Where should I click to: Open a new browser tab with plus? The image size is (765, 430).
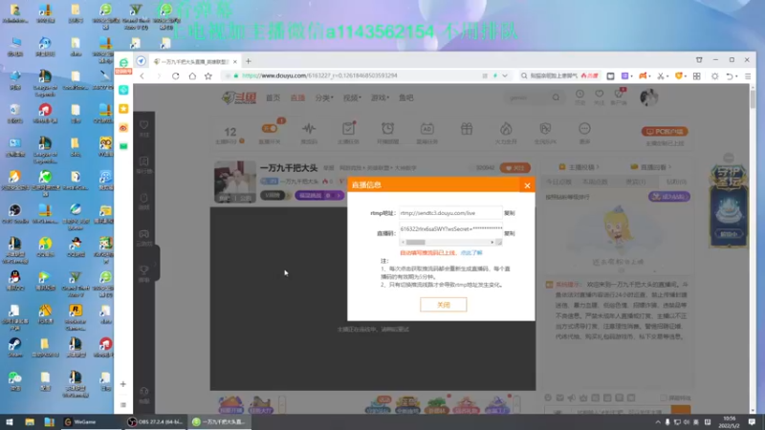click(249, 61)
